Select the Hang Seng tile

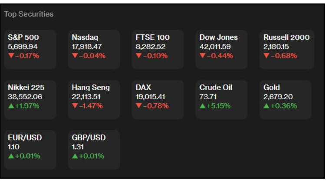click(x=94, y=99)
